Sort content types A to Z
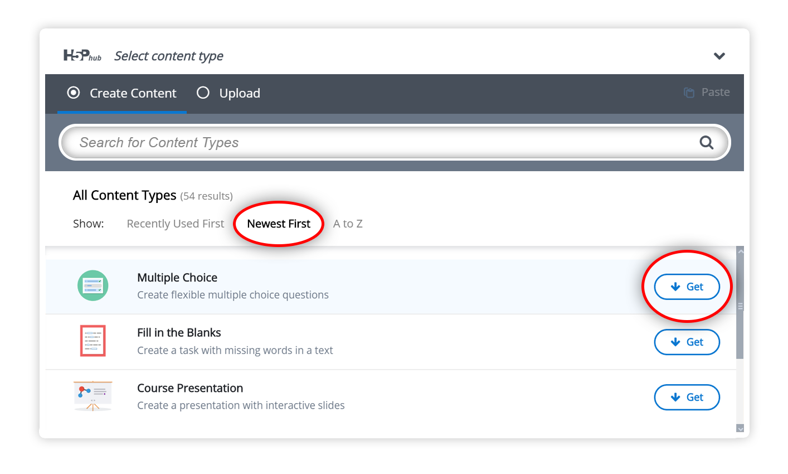The image size is (788, 474). pyautogui.click(x=348, y=224)
